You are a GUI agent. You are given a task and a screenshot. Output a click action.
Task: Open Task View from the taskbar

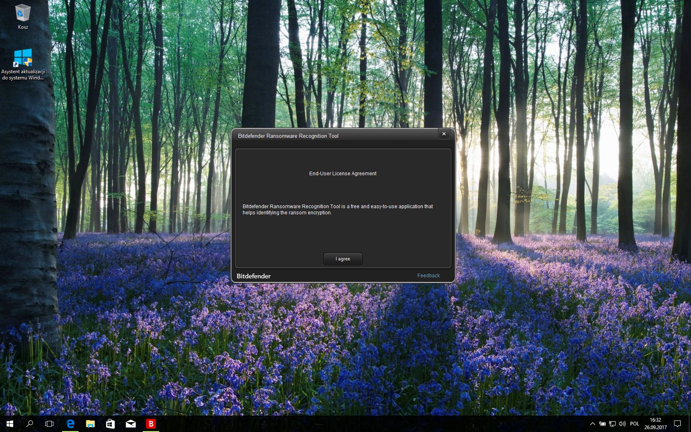(49, 424)
